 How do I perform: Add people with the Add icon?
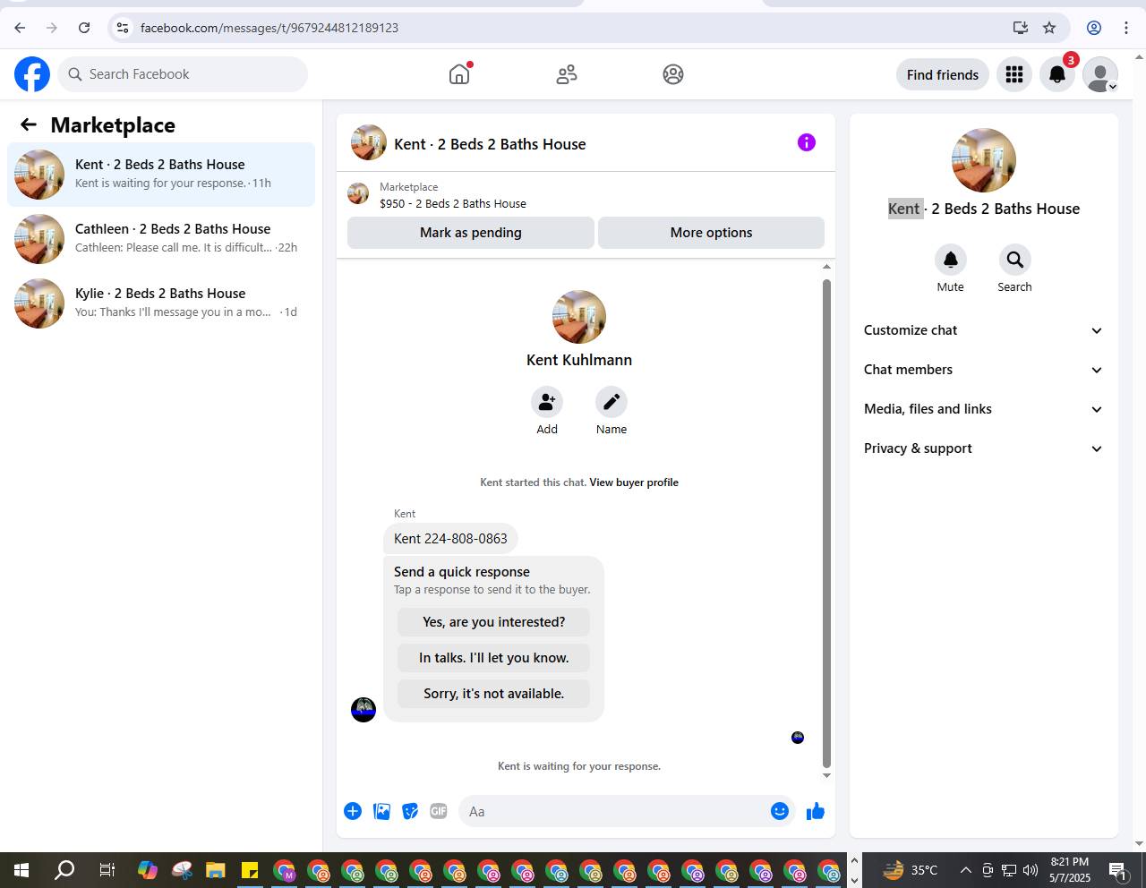pos(547,402)
